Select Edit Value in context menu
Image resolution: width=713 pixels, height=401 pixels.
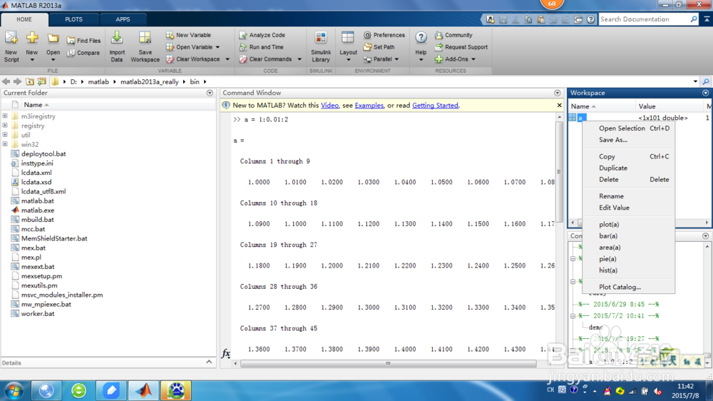[x=627, y=208]
